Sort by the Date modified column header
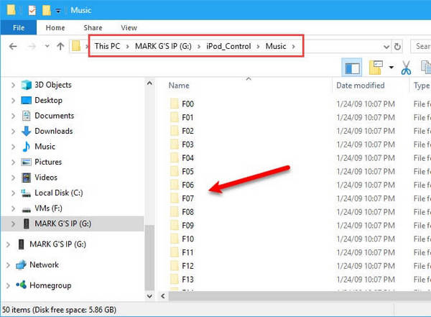 pos(359,86)
